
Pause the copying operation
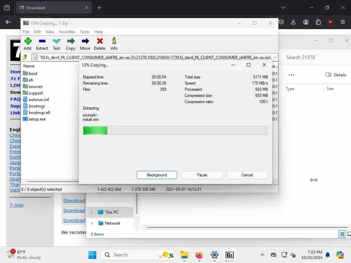point(202,175)
